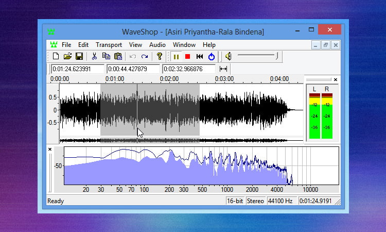Click the Copy icon in toolbar

pos(106,56)
